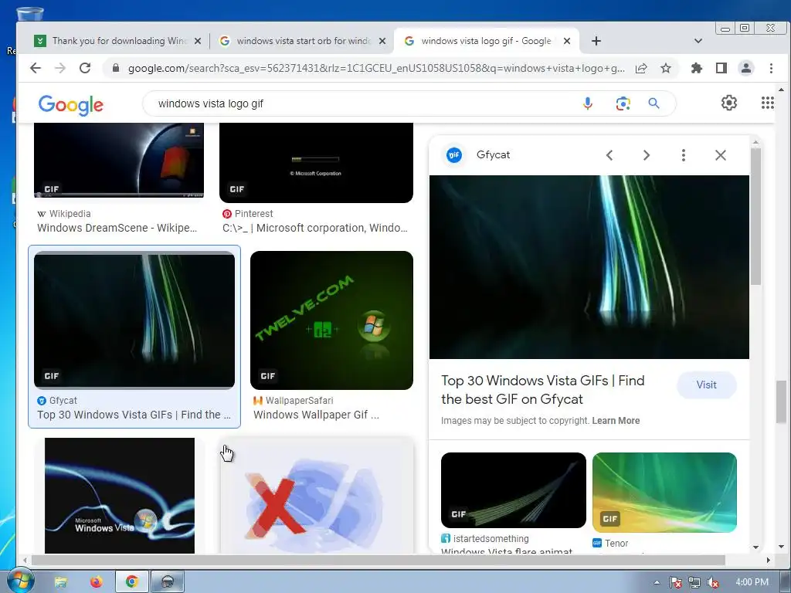Open Learn More copyright link
The height and width of the screenshot is (593, 791).
[x=616, y=421]
